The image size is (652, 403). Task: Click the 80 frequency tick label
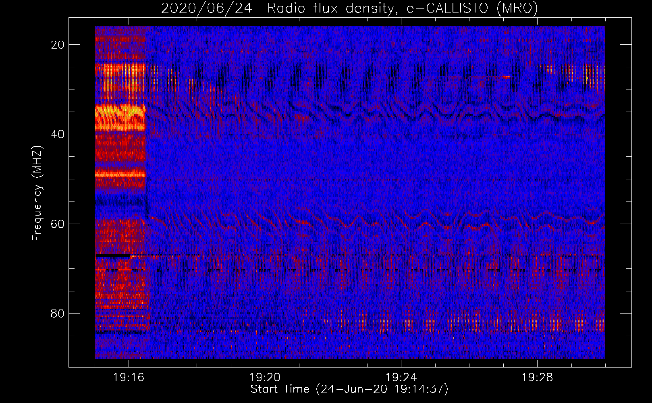pyautogui.click(x=58, y=313)
